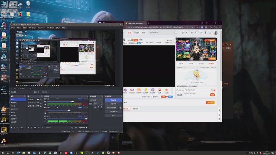The width and height of the screenshot is (276, 155).
Task: Open notifications bell icon on Douyu header
Action: click(x=201, y=32)
